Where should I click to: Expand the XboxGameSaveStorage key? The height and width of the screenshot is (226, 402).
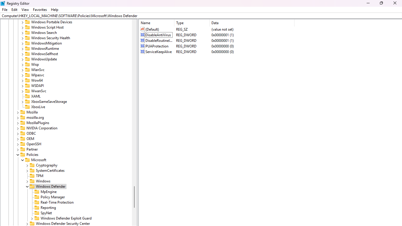pos(22,102)
